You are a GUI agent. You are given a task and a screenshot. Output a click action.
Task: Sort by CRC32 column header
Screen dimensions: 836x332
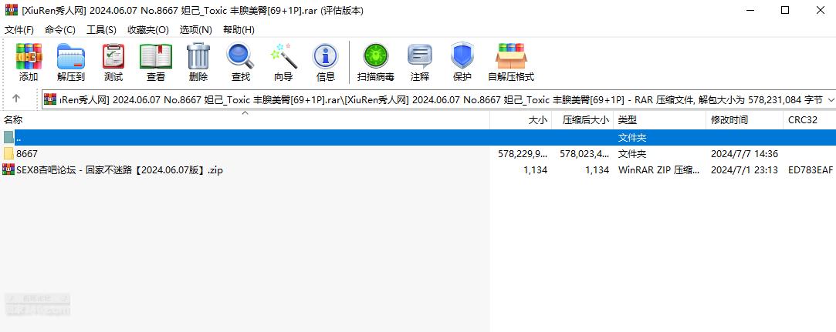click(809, 120)
